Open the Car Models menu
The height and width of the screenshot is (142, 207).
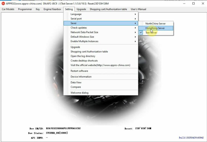(x=8, y=9)
